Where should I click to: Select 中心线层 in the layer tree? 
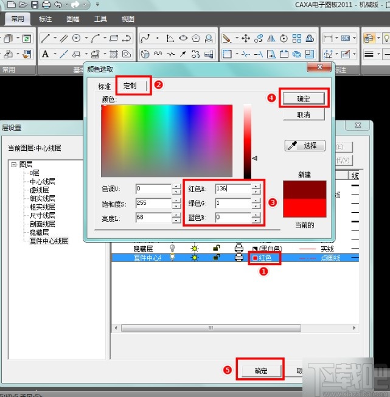point(42,181)
